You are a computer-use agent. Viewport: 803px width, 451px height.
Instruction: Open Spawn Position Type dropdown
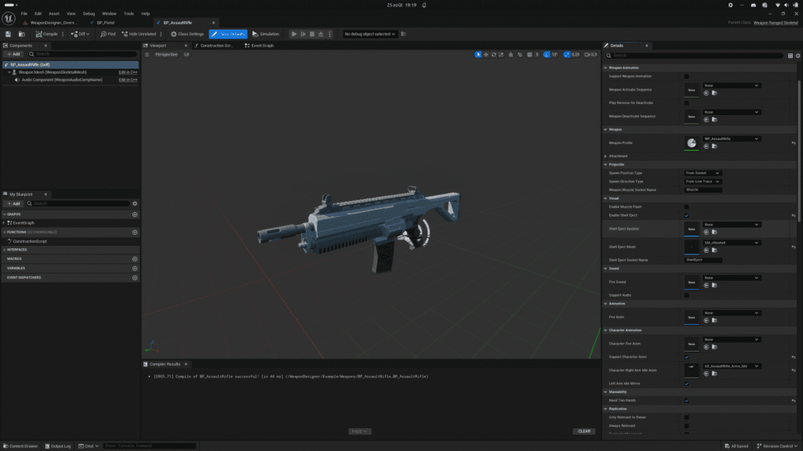(703, 173)
